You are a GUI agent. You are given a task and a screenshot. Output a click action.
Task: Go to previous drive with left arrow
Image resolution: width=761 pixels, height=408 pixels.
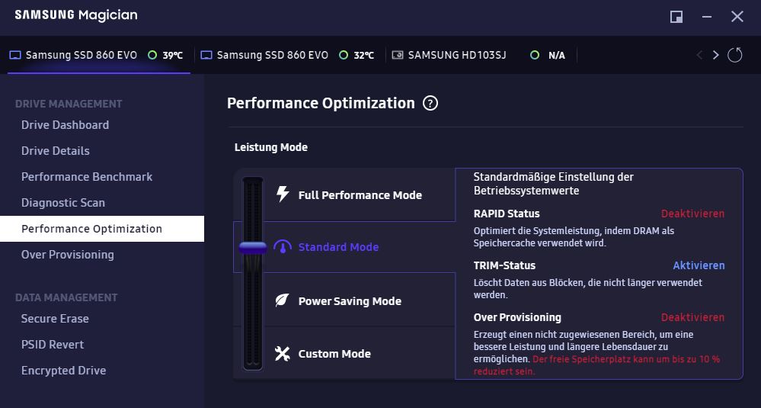click(699, 55)
